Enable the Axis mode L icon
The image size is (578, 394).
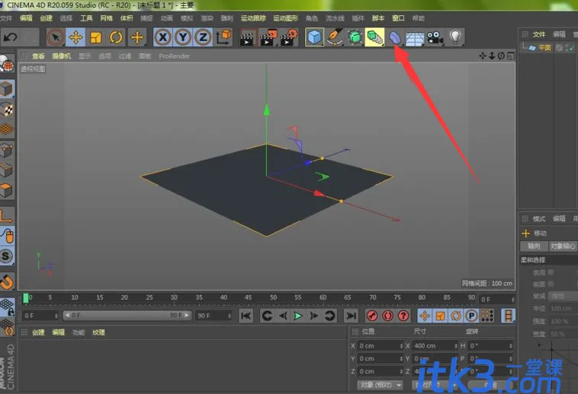[x=7, y=216]
